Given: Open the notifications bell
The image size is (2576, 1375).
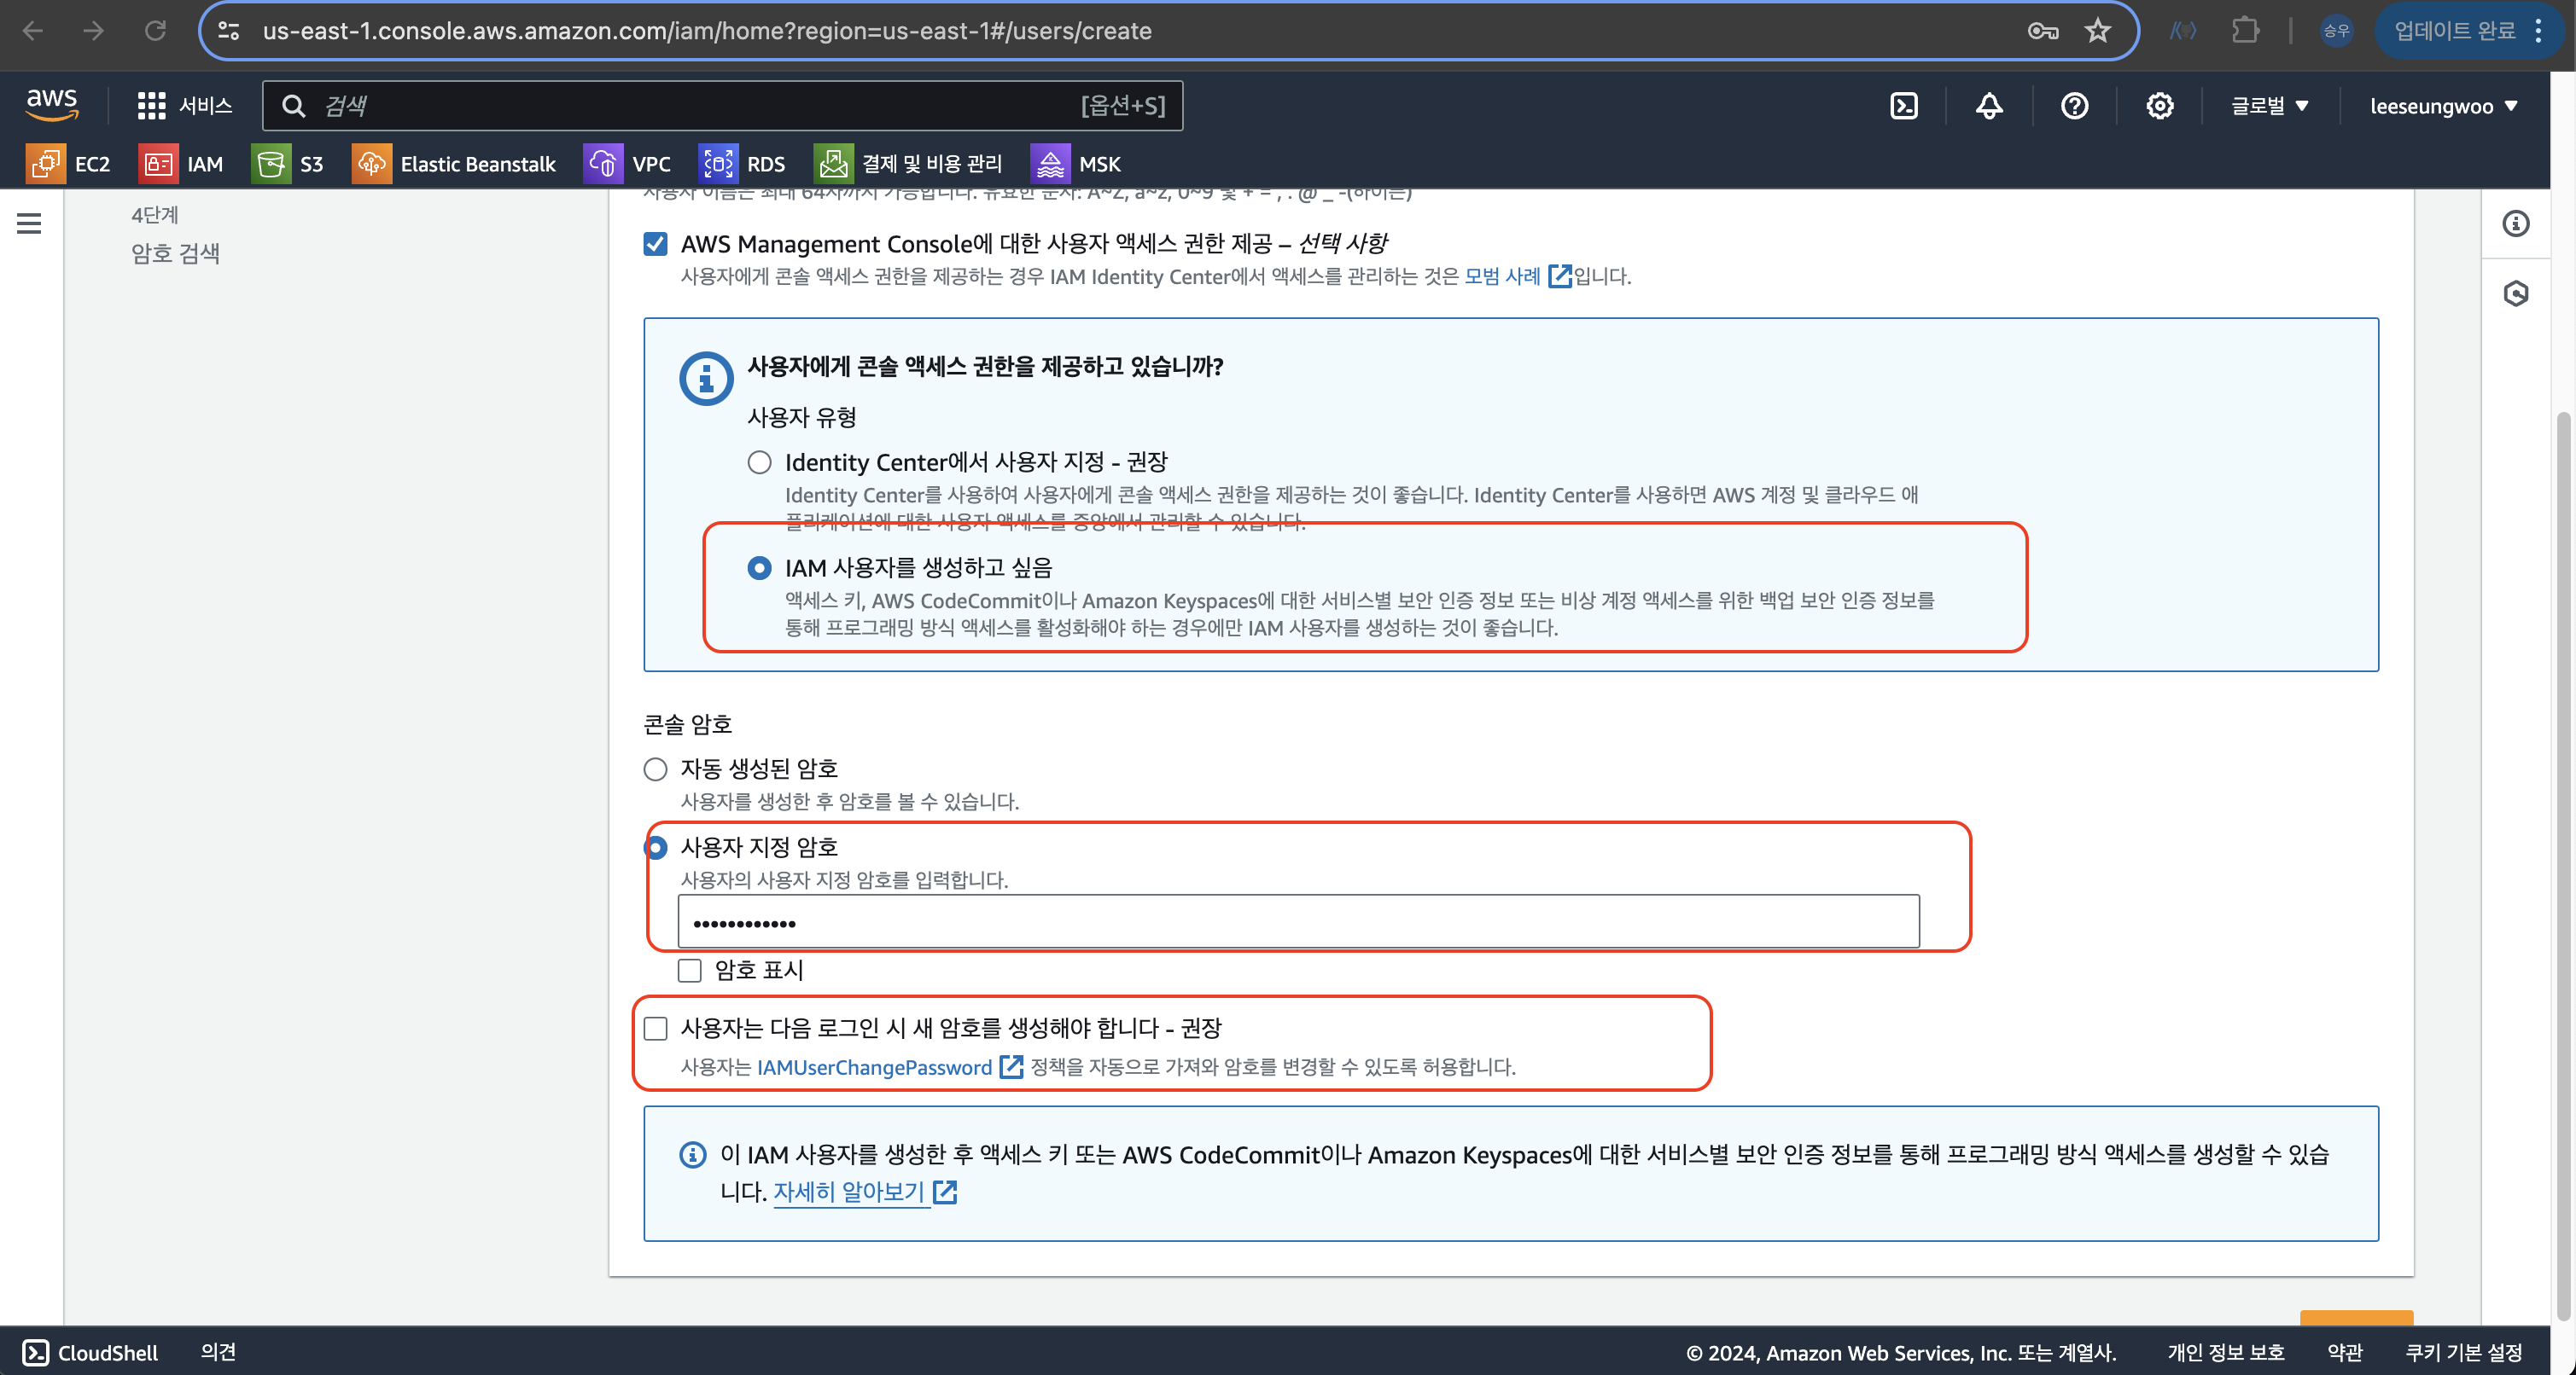Looking at the screenshot, I should click(1989, 106).
